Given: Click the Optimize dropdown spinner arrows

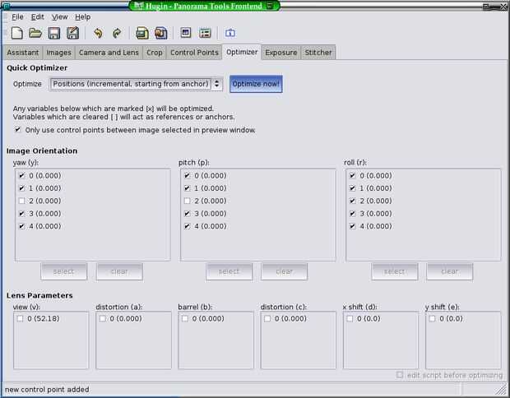Looking at the screenshot, I should (x=216, y=84).
